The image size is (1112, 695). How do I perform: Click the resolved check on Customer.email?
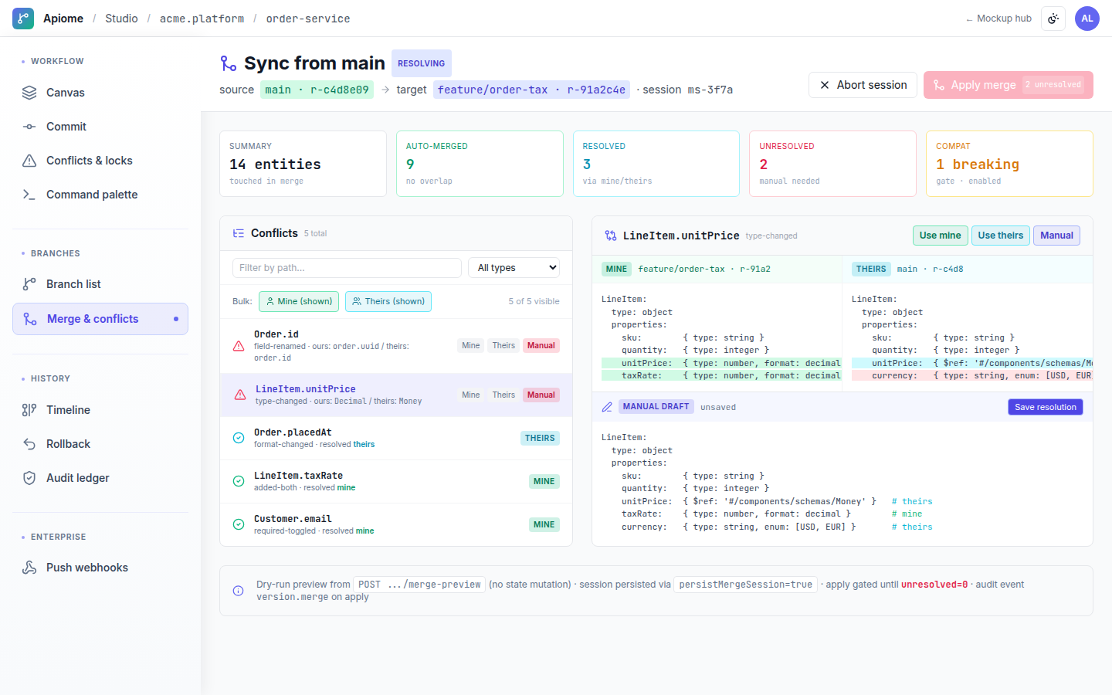point(239,524)
